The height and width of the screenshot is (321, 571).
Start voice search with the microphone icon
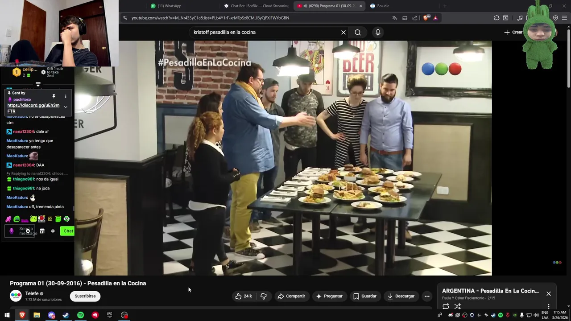click(x=378, y=32)
